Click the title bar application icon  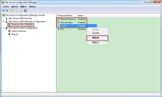point(3,2)
